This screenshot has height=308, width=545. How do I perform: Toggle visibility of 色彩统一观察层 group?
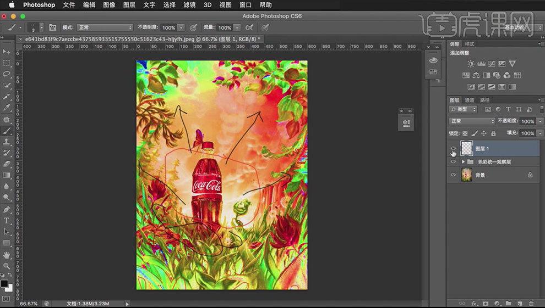[453, 162]
